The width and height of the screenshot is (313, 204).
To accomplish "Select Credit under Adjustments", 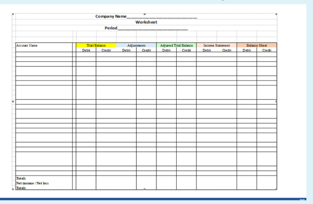I will point(146,50).
